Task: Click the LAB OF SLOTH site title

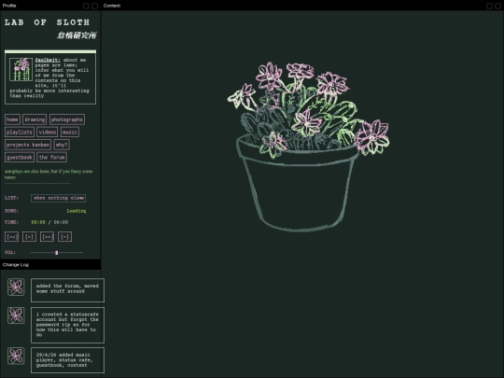Action: tap(47, 22)
